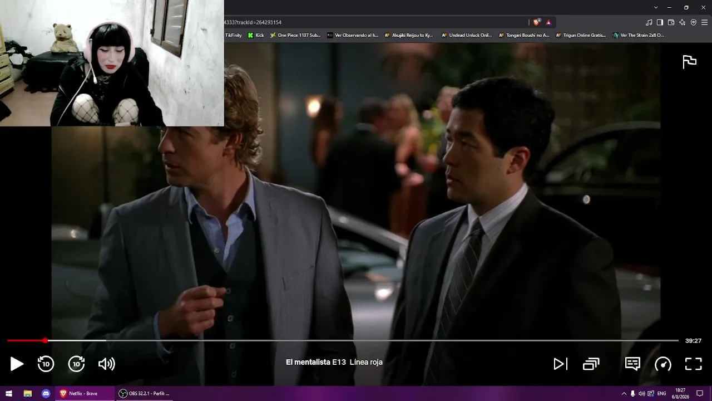Switch to the OBS 32.2.1 taskbar window
The height and width of the screenshot is (401, 712).
pyautogui.click(x=145, y=393)
